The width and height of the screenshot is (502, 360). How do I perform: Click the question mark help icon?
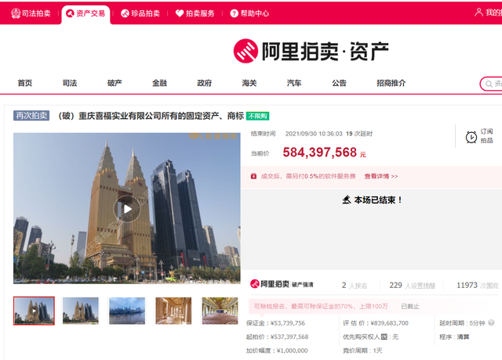(x=235, y=13)
